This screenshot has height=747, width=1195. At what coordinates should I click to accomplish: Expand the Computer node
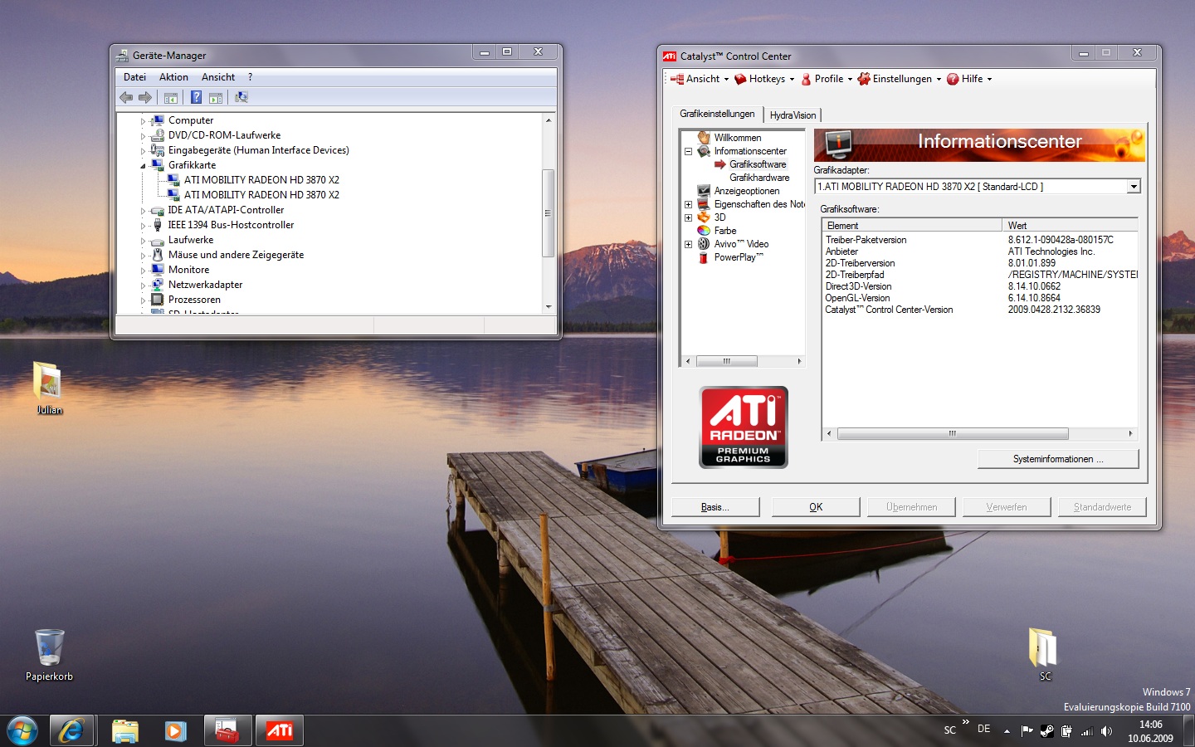pos(143,121)
